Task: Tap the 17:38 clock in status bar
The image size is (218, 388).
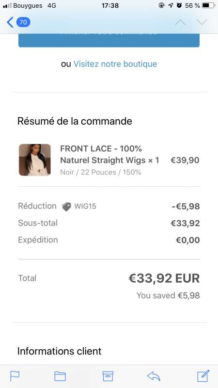Action: [x=110, y=5]
